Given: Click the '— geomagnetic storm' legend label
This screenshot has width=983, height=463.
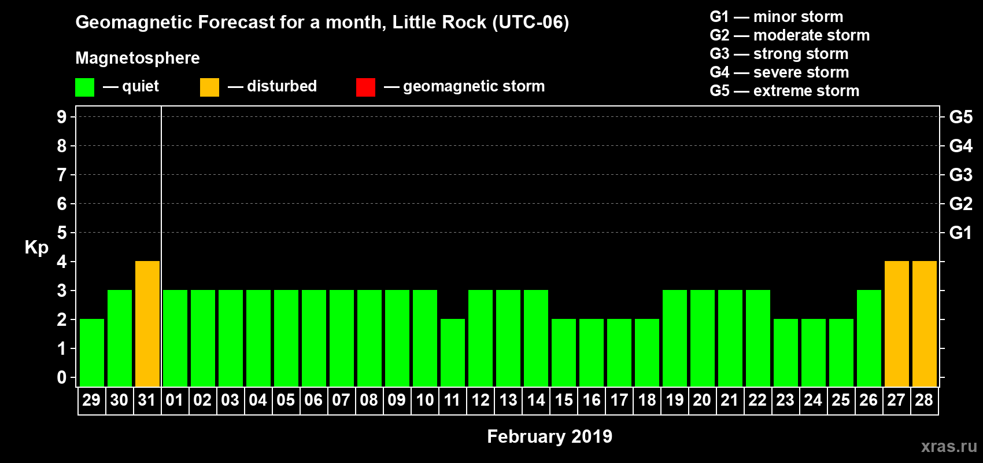Looking at the screenshot, I should click(x=464, y=87).
